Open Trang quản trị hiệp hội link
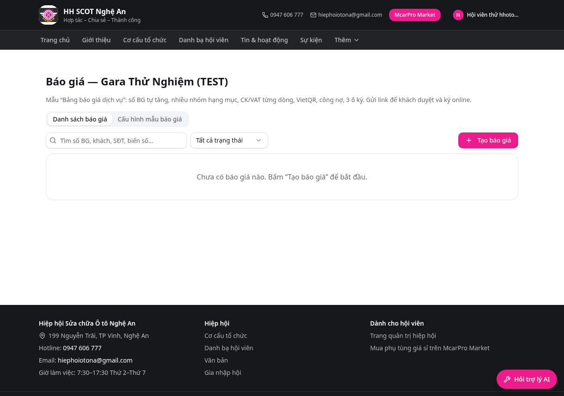This screenshot has height=396, width=564. 403,336
